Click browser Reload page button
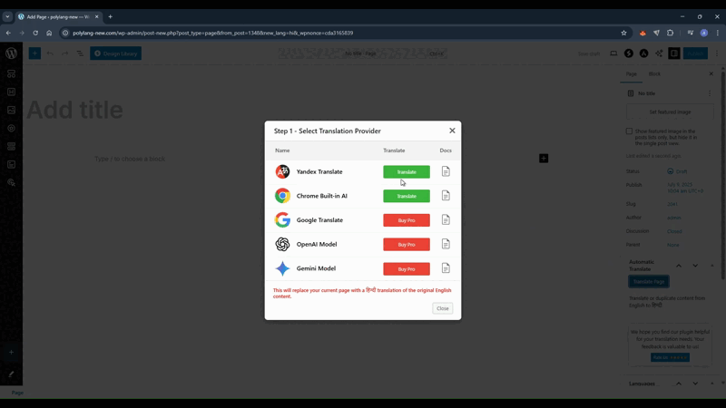Screen dimensions: 726x408 [x=35, y=33]
